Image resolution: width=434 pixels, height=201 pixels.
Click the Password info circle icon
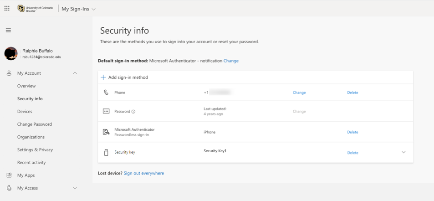coord(133,112)
